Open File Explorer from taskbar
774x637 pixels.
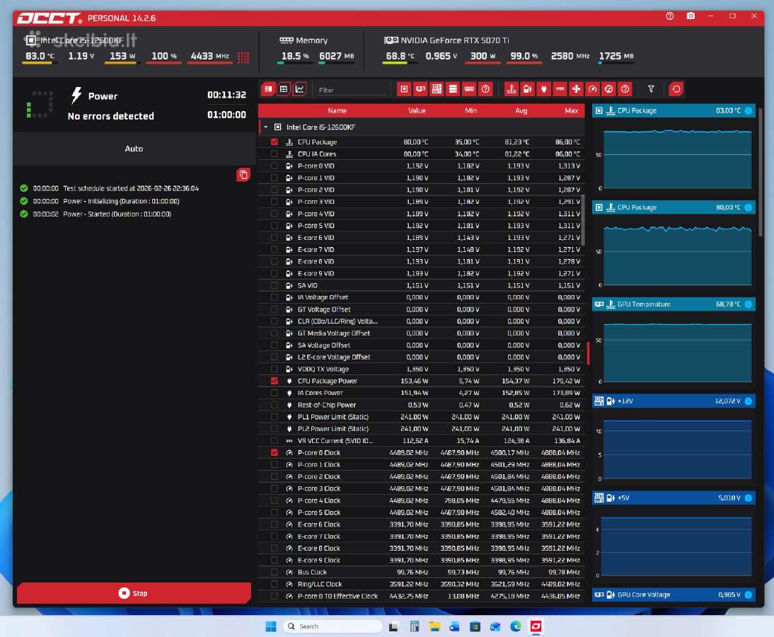(434, 626)
